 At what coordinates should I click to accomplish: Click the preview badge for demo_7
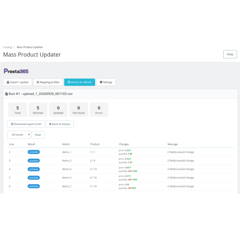(34, 186)
